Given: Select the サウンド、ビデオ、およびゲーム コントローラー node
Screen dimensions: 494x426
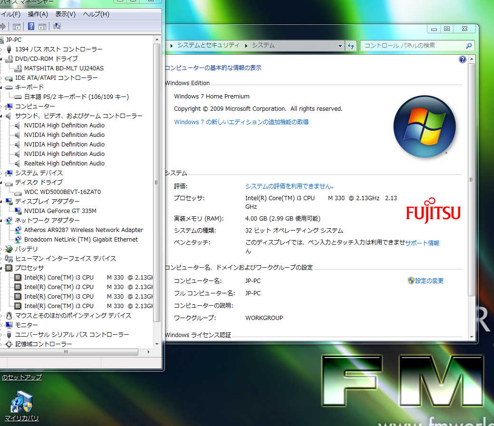Looking at the screenshot, I should pos(79,116).
